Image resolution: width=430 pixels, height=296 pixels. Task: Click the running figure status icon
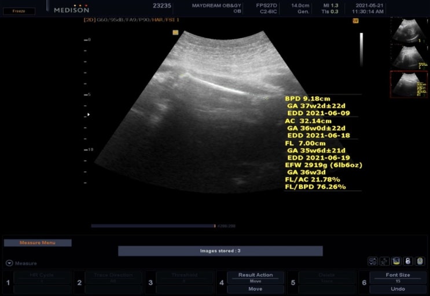[384, 261]
